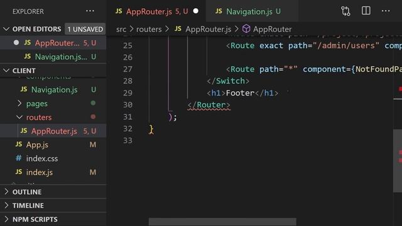The image size is (402, 226).
Task: Click line number 27 in gutter
Action: point(128,69)
